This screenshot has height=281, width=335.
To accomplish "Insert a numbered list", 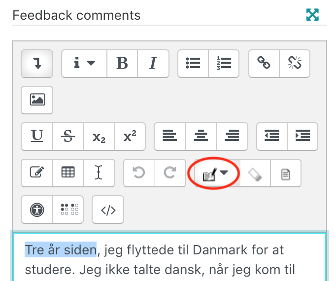I will (x=224, y=64).
